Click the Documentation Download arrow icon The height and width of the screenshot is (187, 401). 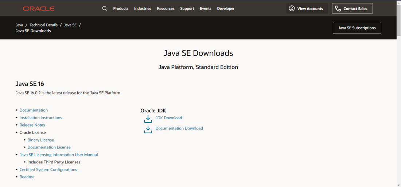pos(148,129)
